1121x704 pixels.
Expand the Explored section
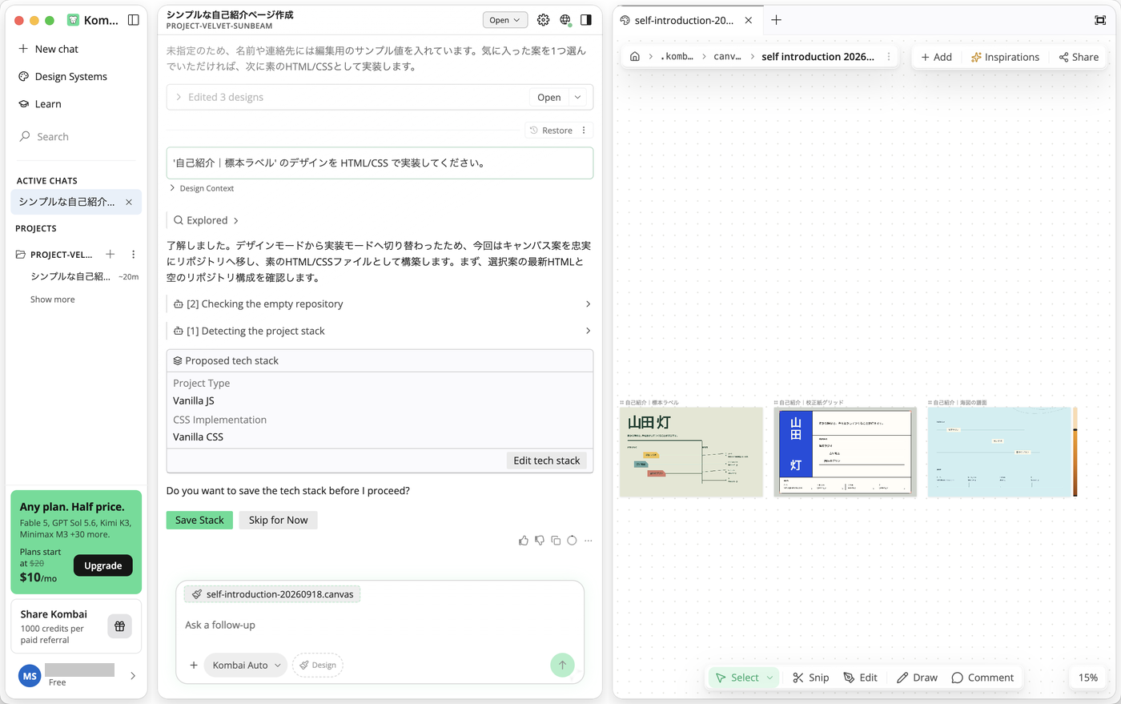[x=207, y=220]
